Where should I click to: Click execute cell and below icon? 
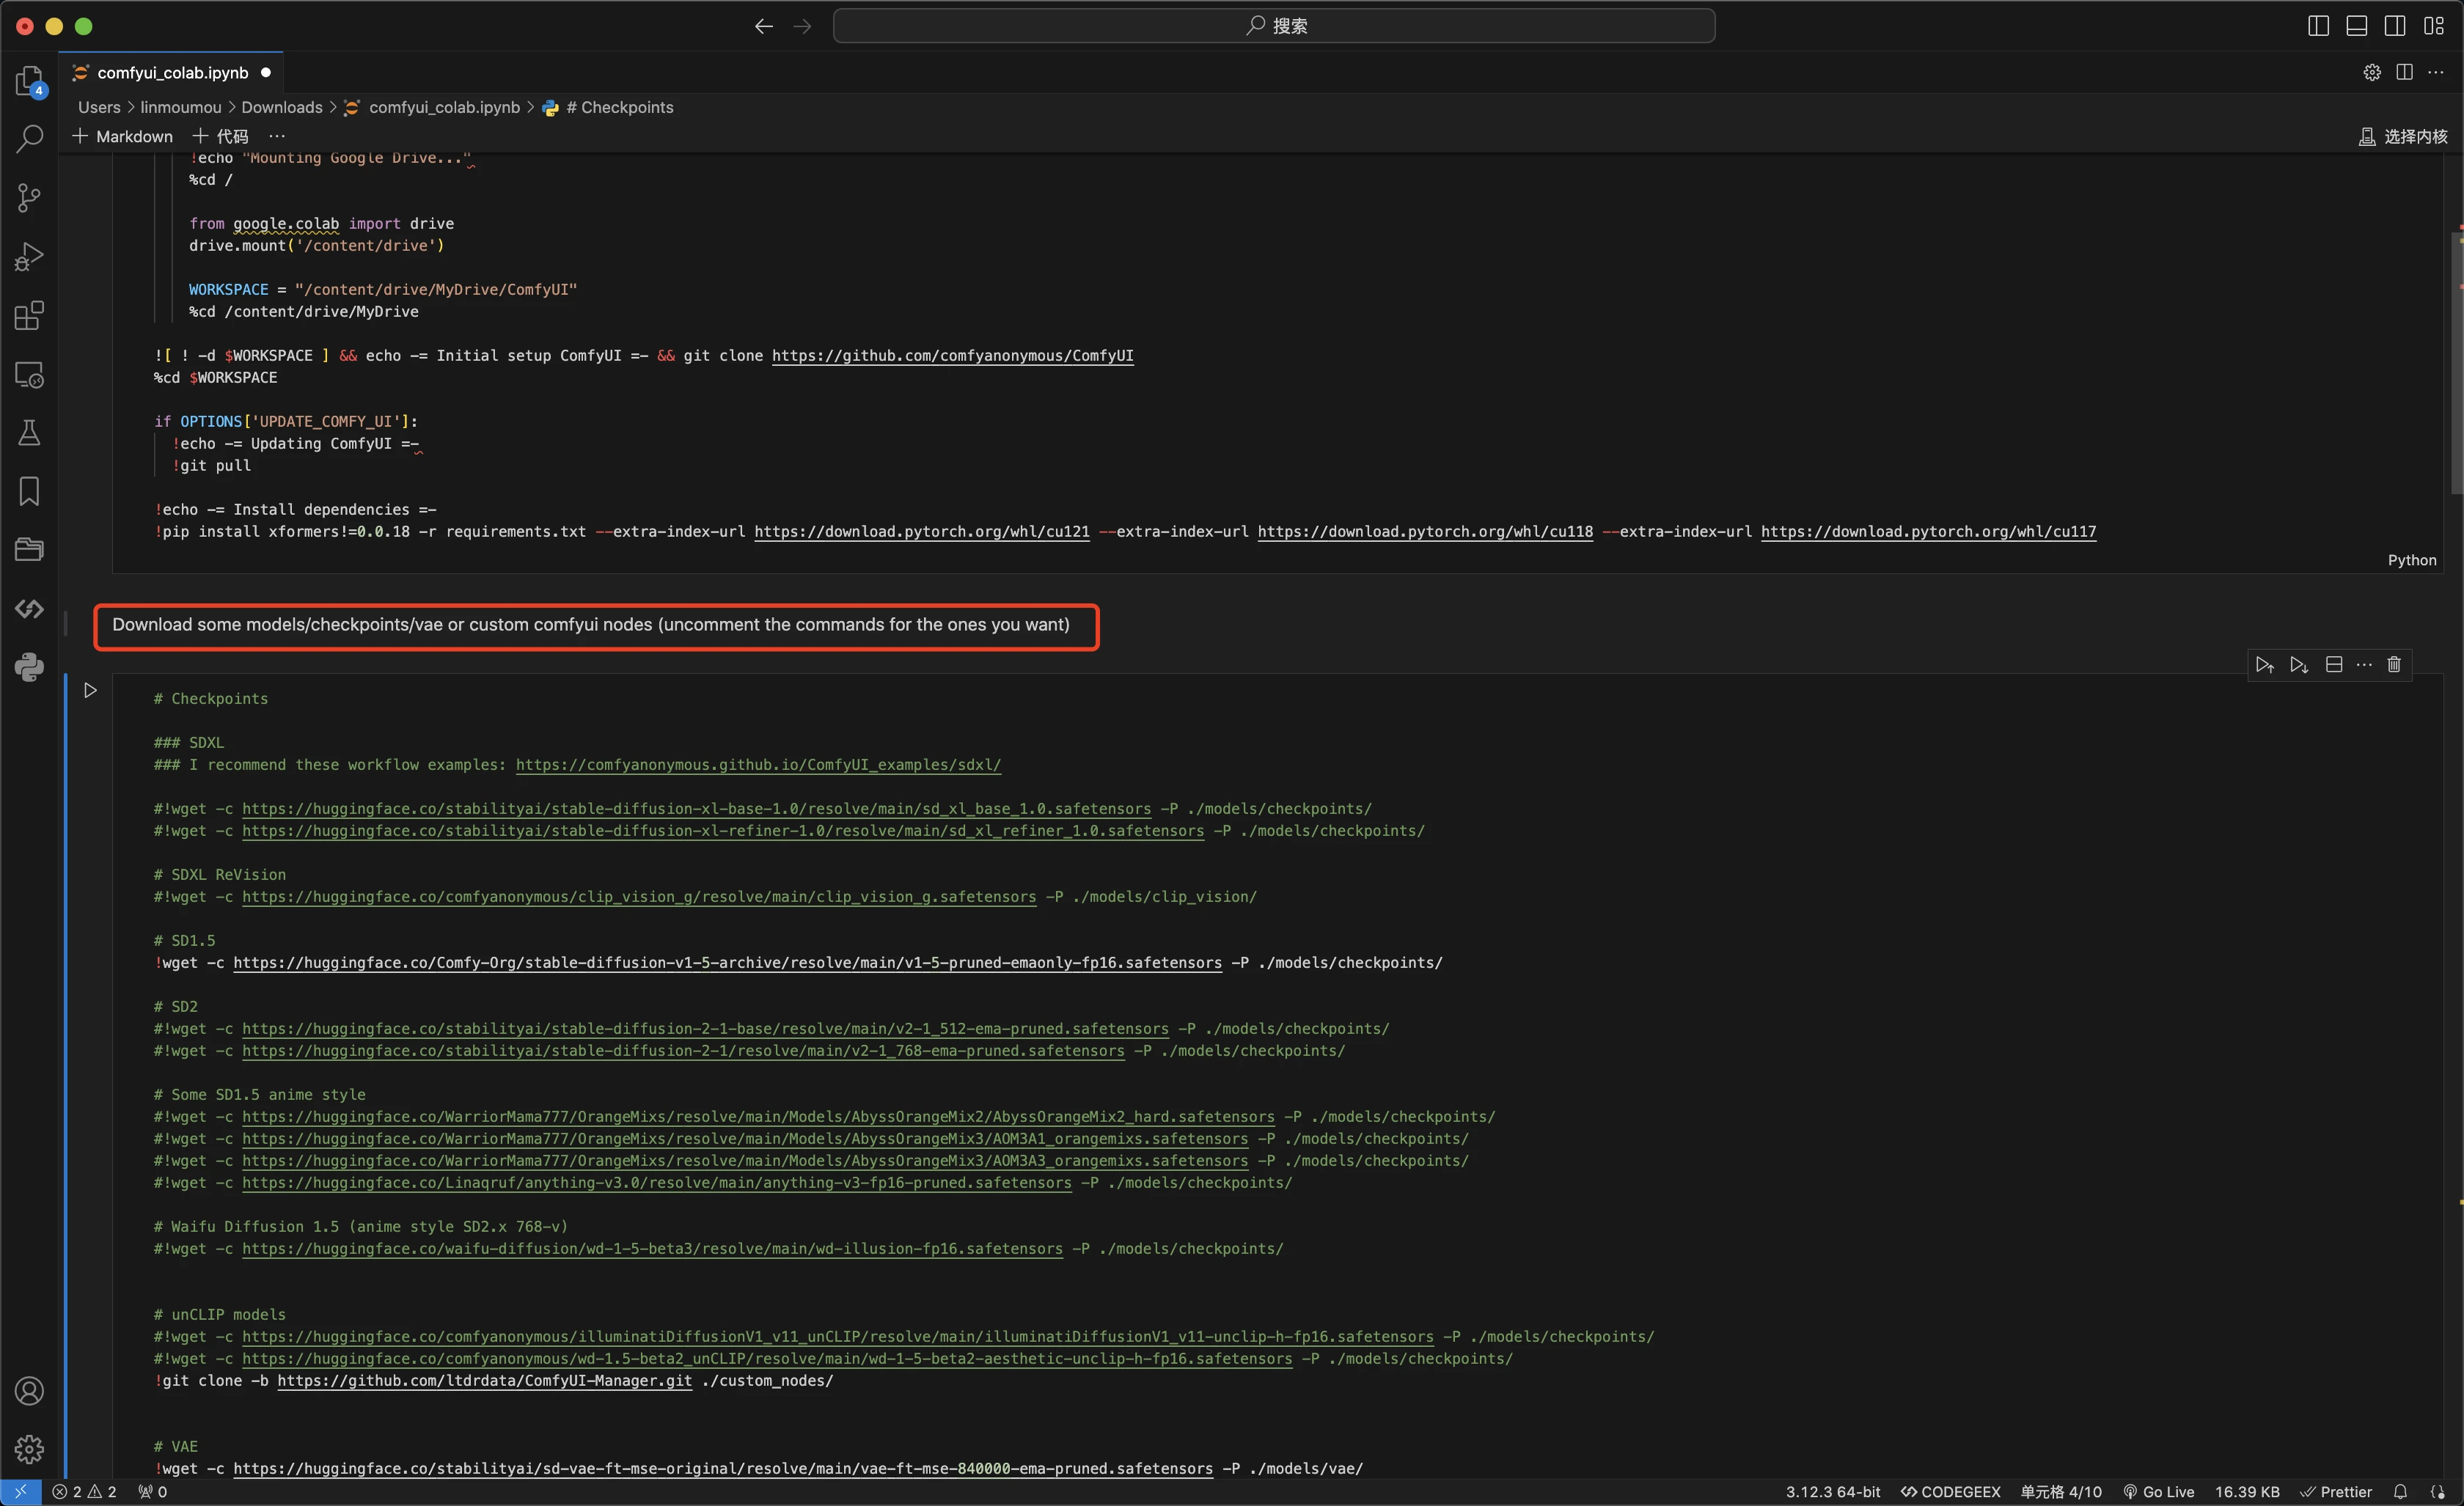point(2299,665)
